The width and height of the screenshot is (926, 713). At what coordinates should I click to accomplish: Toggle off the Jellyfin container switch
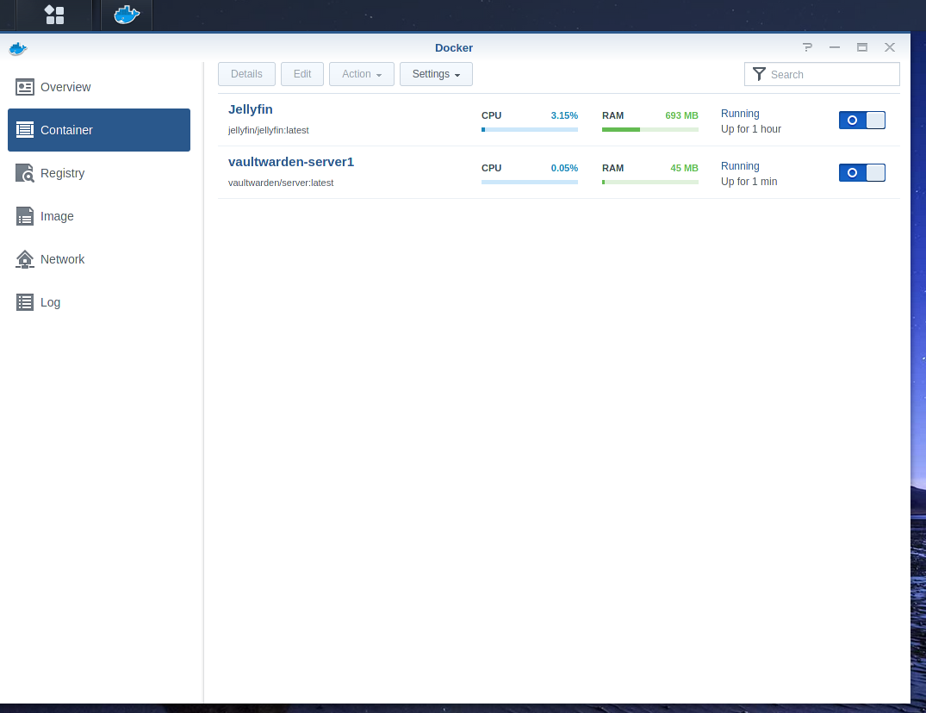[x=861, y=121]
